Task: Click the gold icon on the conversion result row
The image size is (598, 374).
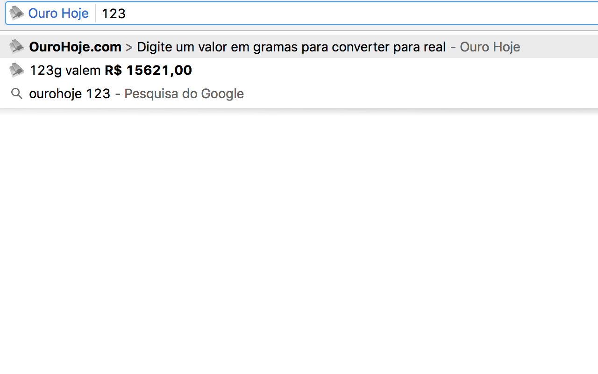Action: (x=17, y=70)
